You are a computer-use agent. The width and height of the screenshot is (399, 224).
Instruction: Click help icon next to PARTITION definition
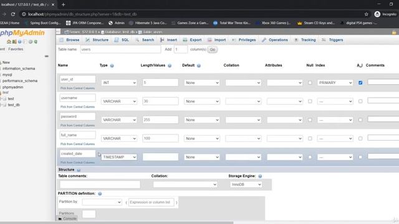pos(100,194)
